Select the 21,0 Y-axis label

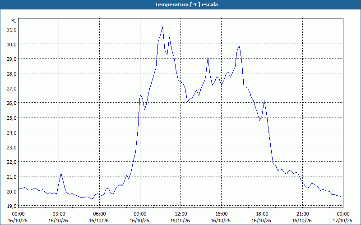point(12,177)
